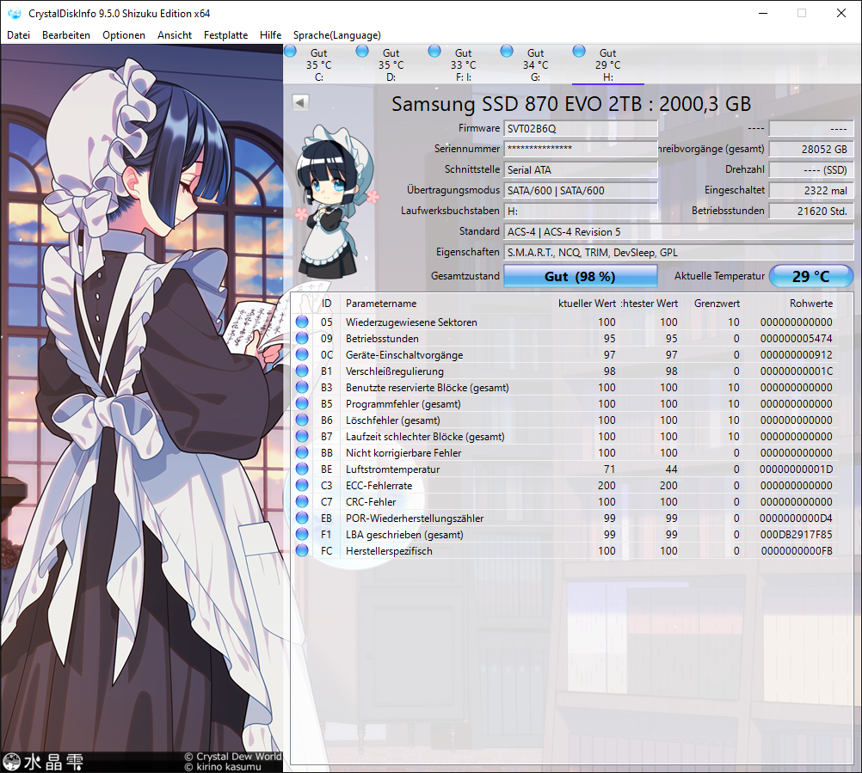The width and height of the screenshot is (862, 773).
Task: Click status orb for Geräte-Einschaltvorgänge
Action: click(x=302, y=354)
